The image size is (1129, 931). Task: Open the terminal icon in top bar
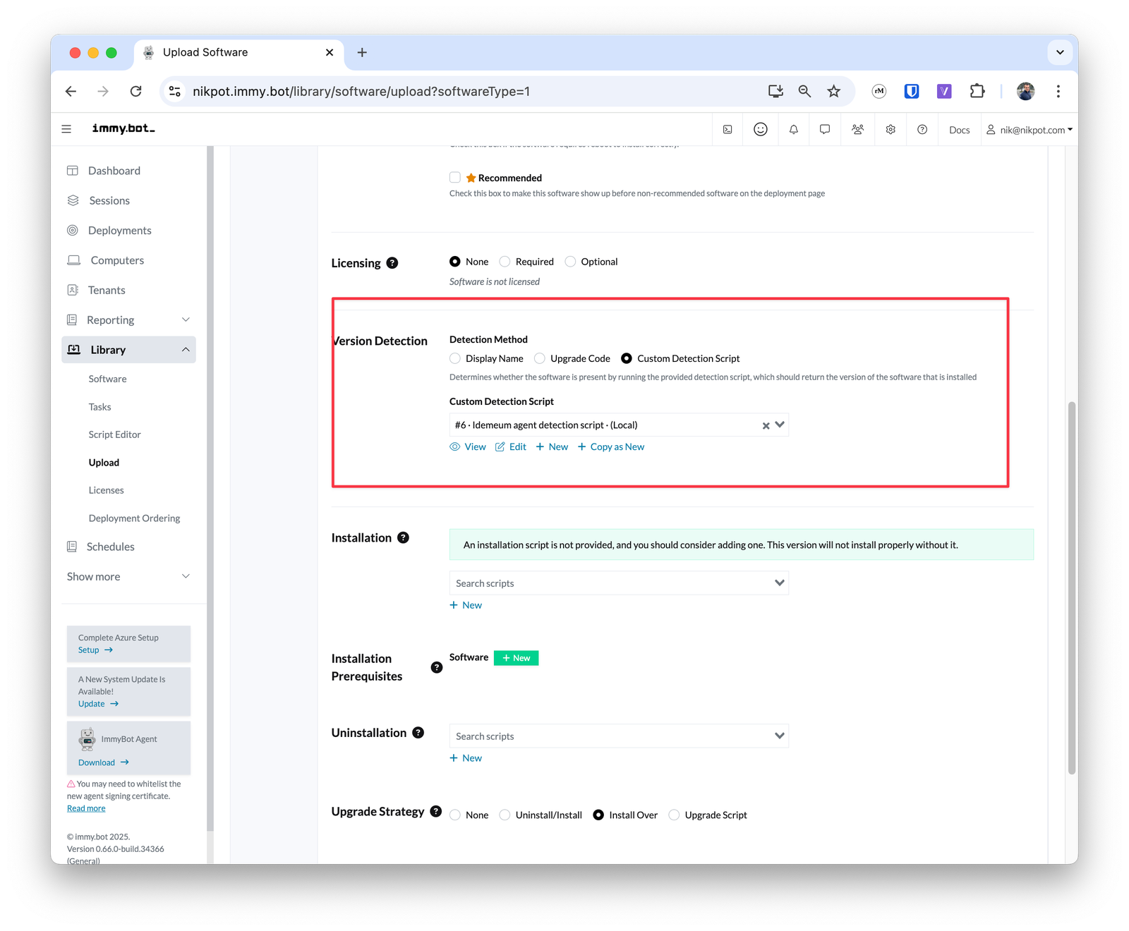[727, 130]
